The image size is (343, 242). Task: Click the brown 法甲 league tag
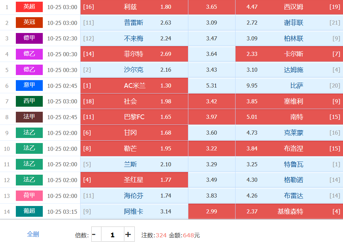pos(29,117)
